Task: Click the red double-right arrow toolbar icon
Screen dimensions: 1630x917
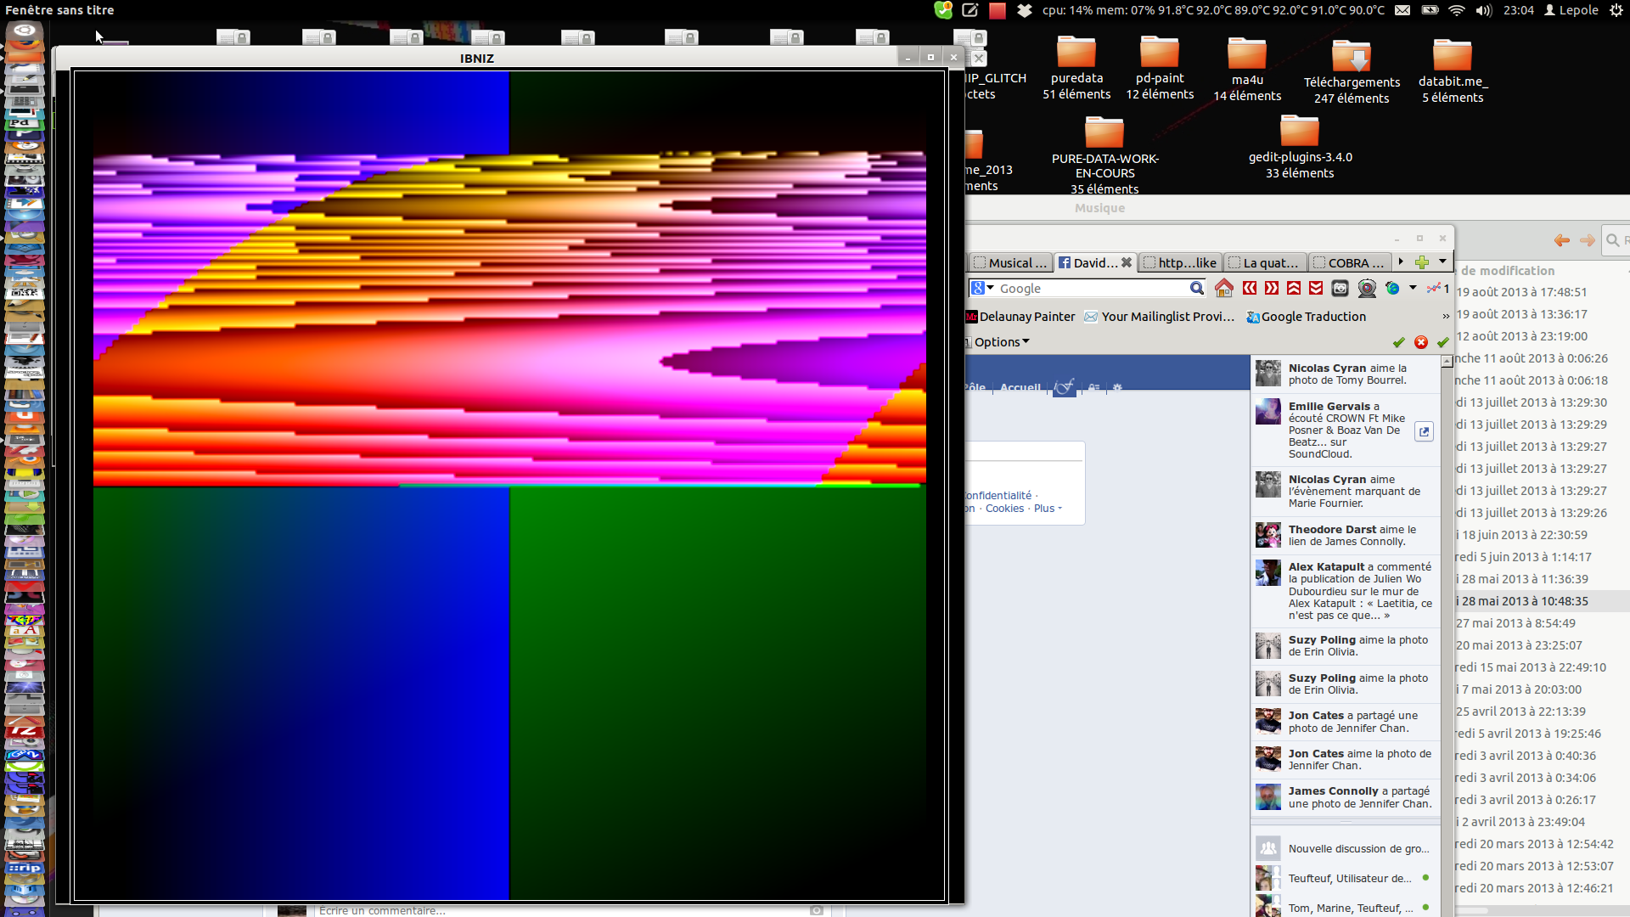Action: tap(1271, 289)
